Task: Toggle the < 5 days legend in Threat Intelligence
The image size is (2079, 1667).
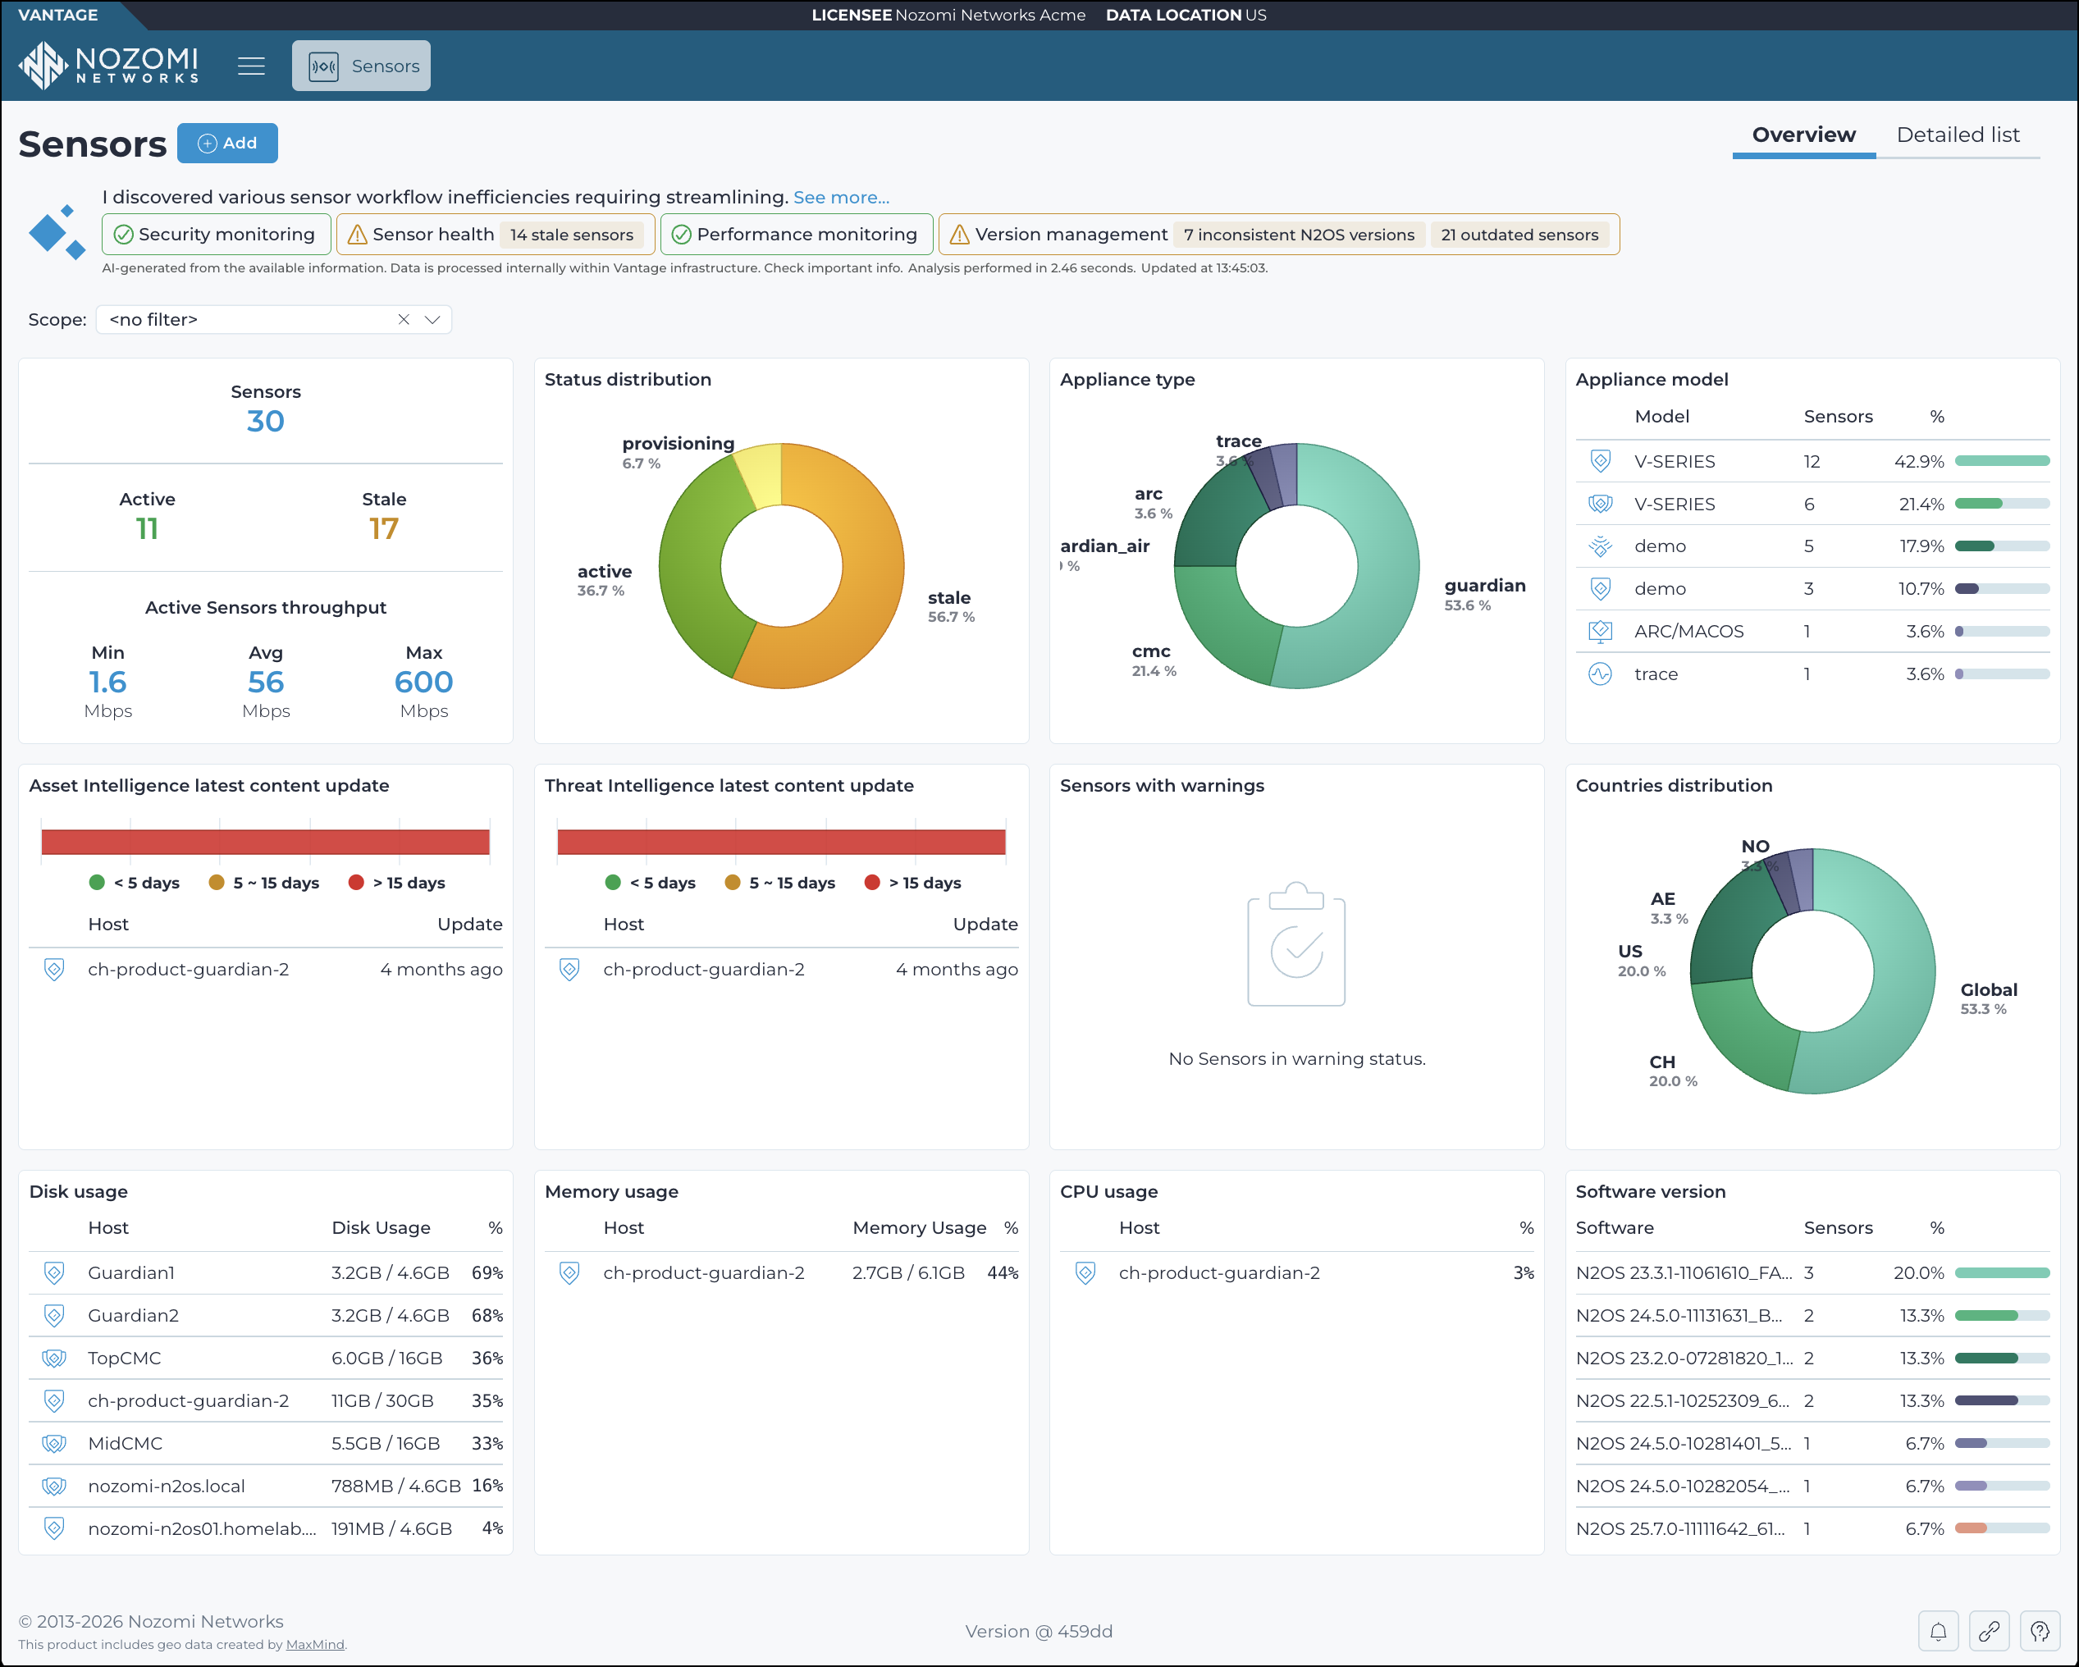Action: pyautogui.click(x=650, y=882)
